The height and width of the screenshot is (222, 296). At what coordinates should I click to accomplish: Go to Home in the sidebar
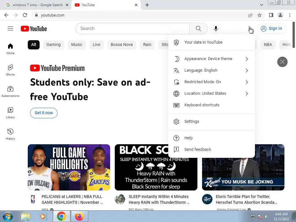(10, 49)
